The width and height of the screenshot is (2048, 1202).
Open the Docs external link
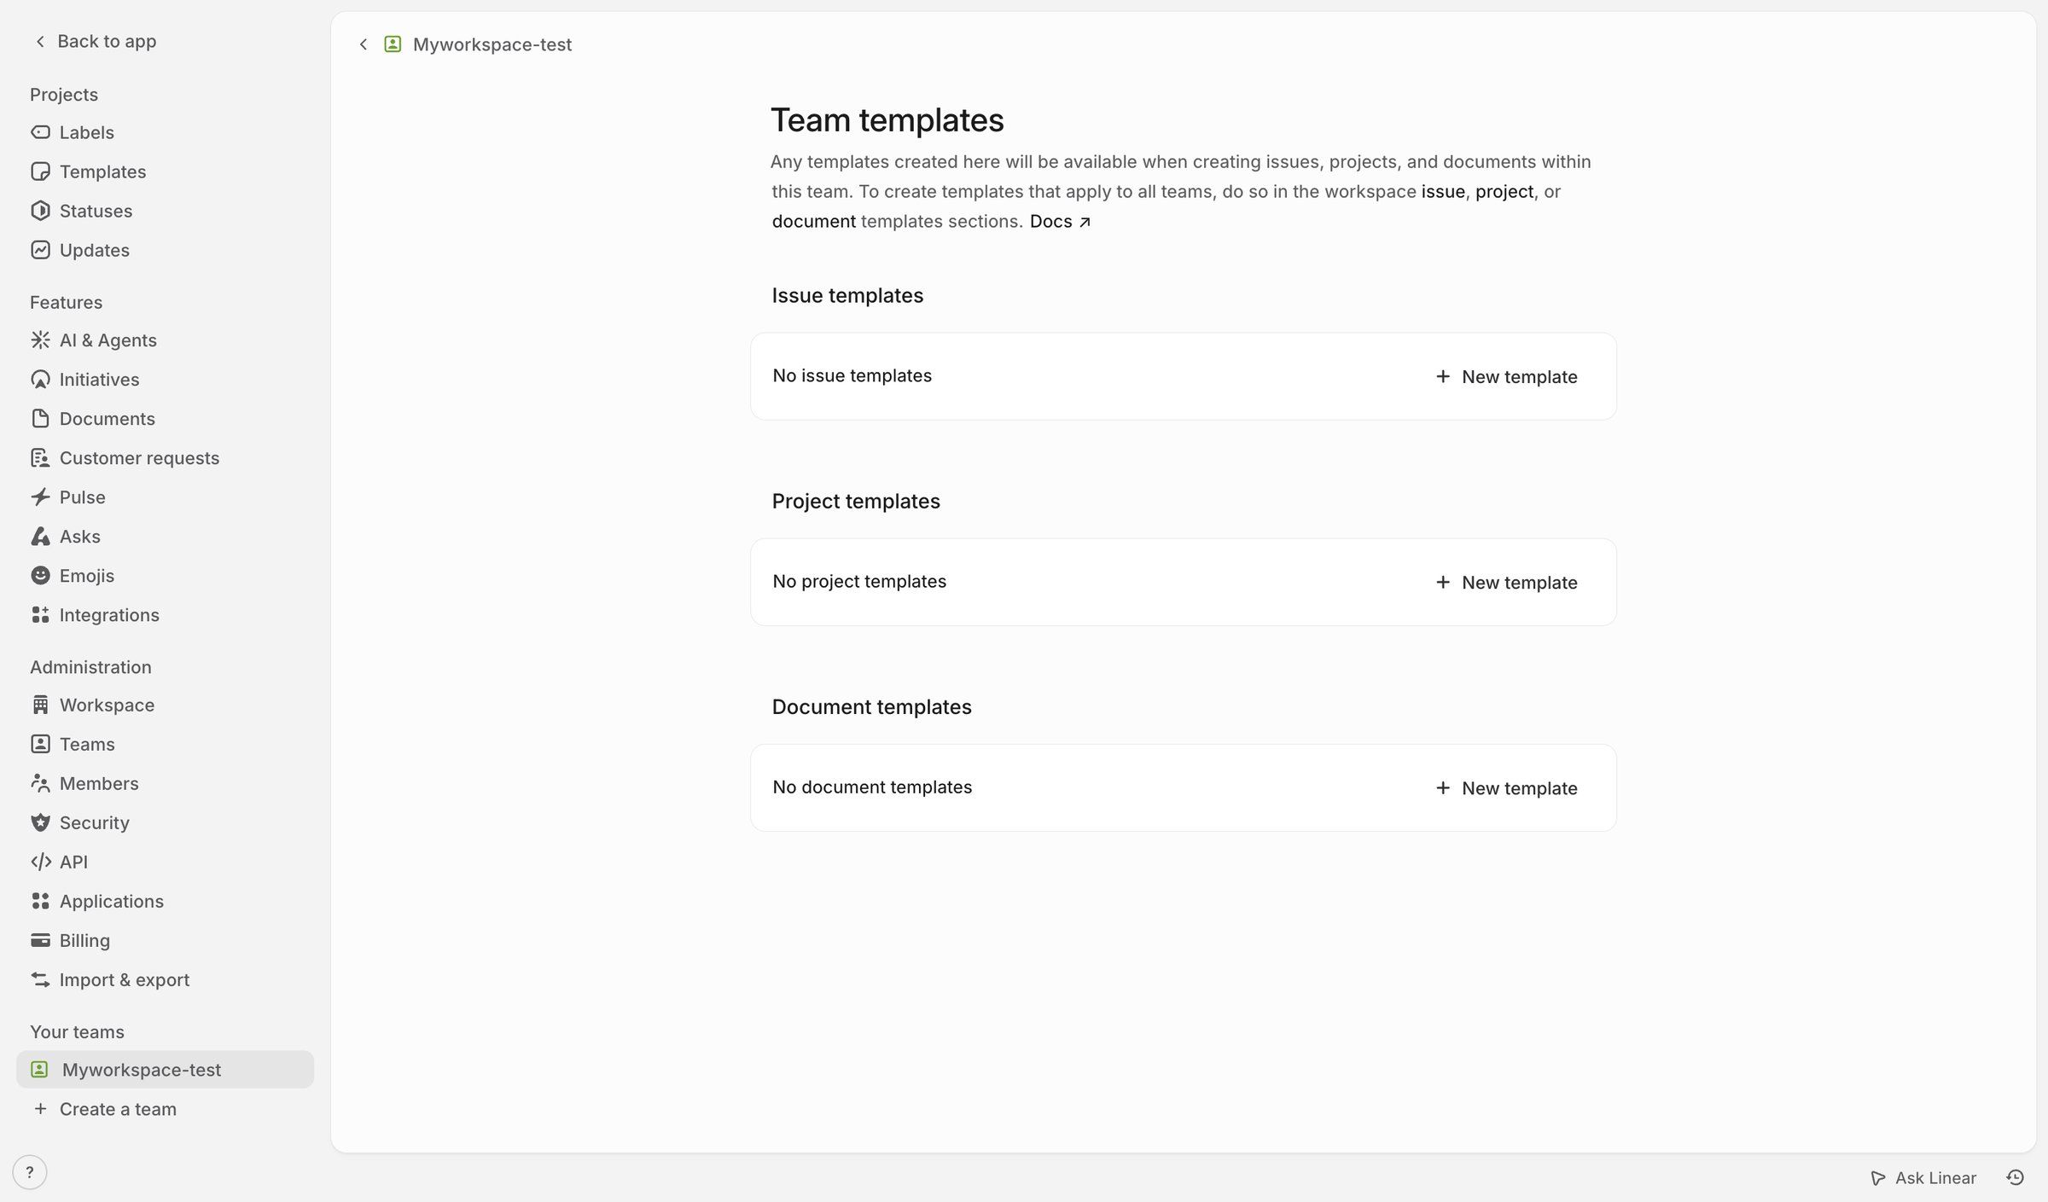(1060, 221)
